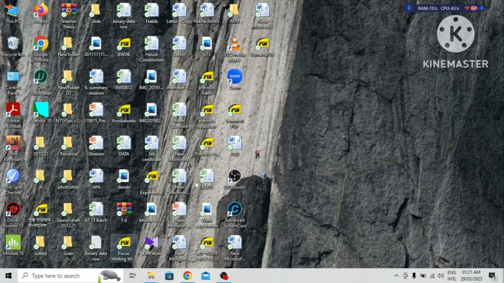Open the Google Chrome desktop shortcut
This screenshot has width=504, height=283.
coord(41,50)
